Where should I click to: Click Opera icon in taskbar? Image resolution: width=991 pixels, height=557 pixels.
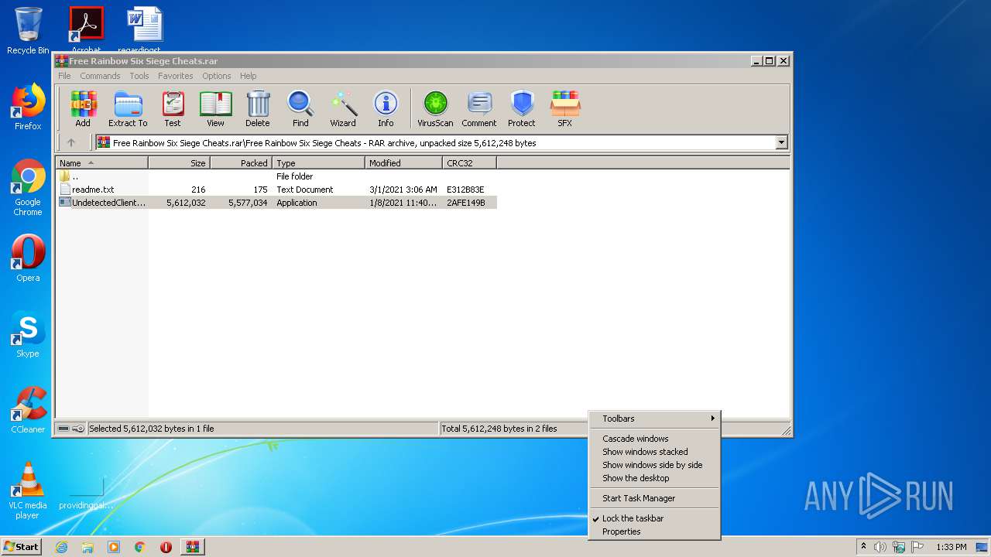[166, 547]
